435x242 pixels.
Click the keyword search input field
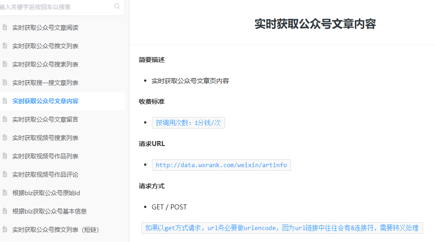[55, 7]
